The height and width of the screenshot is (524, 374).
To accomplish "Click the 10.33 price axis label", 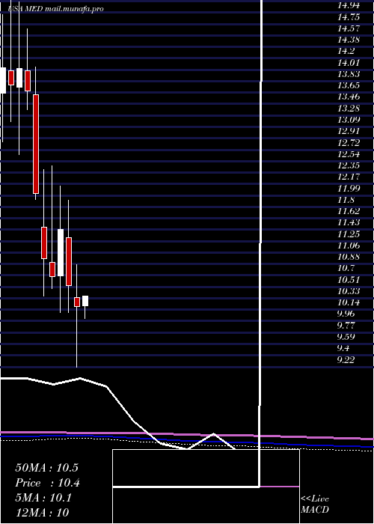I will point(349,291).
